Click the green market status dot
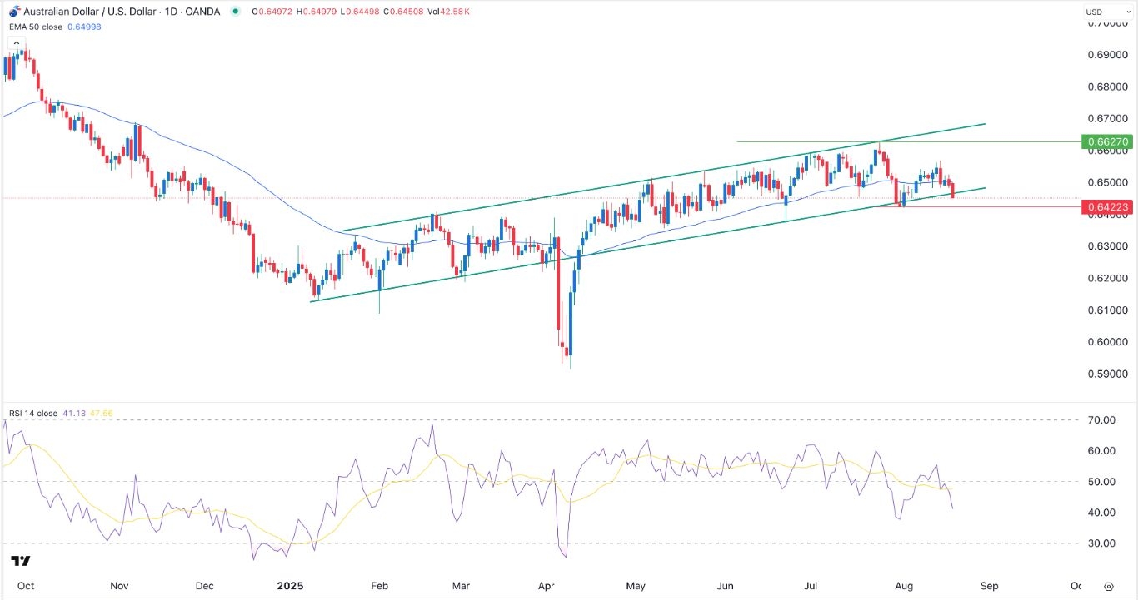The image size is (1138, 600). [x=237, y=12]
